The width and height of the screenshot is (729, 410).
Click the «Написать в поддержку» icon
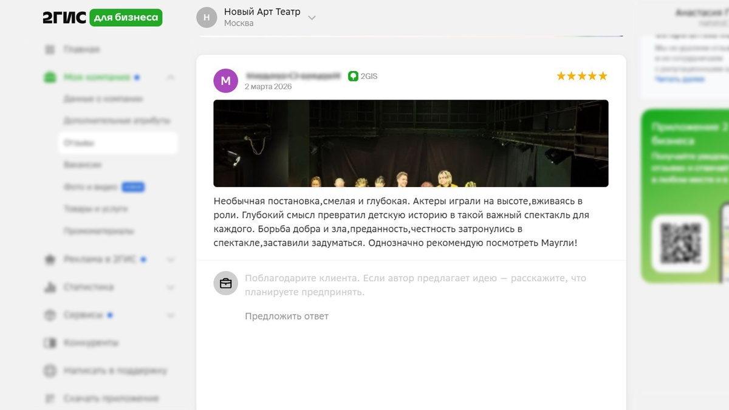pyautogui.click(x=50, y=371)
